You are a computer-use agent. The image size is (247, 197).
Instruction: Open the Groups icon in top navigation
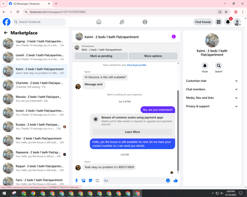tap(145, 22)
